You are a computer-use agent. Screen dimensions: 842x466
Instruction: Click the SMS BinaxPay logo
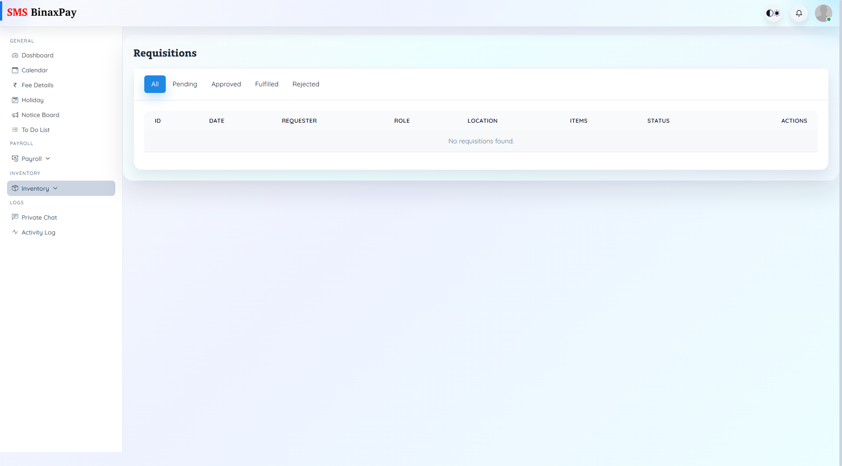click(x=42, y=12)
